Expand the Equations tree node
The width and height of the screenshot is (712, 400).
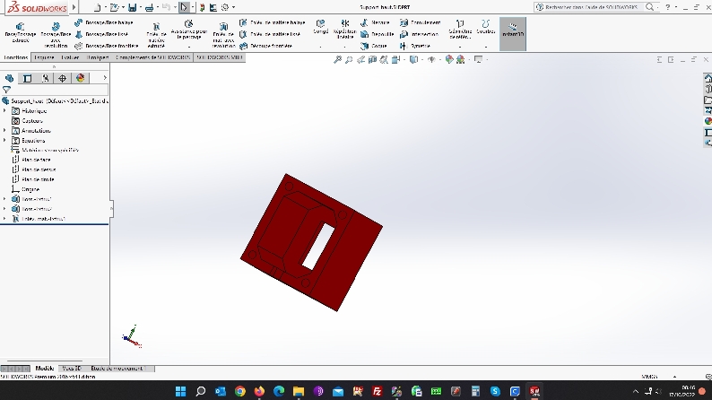pos(4,140)
